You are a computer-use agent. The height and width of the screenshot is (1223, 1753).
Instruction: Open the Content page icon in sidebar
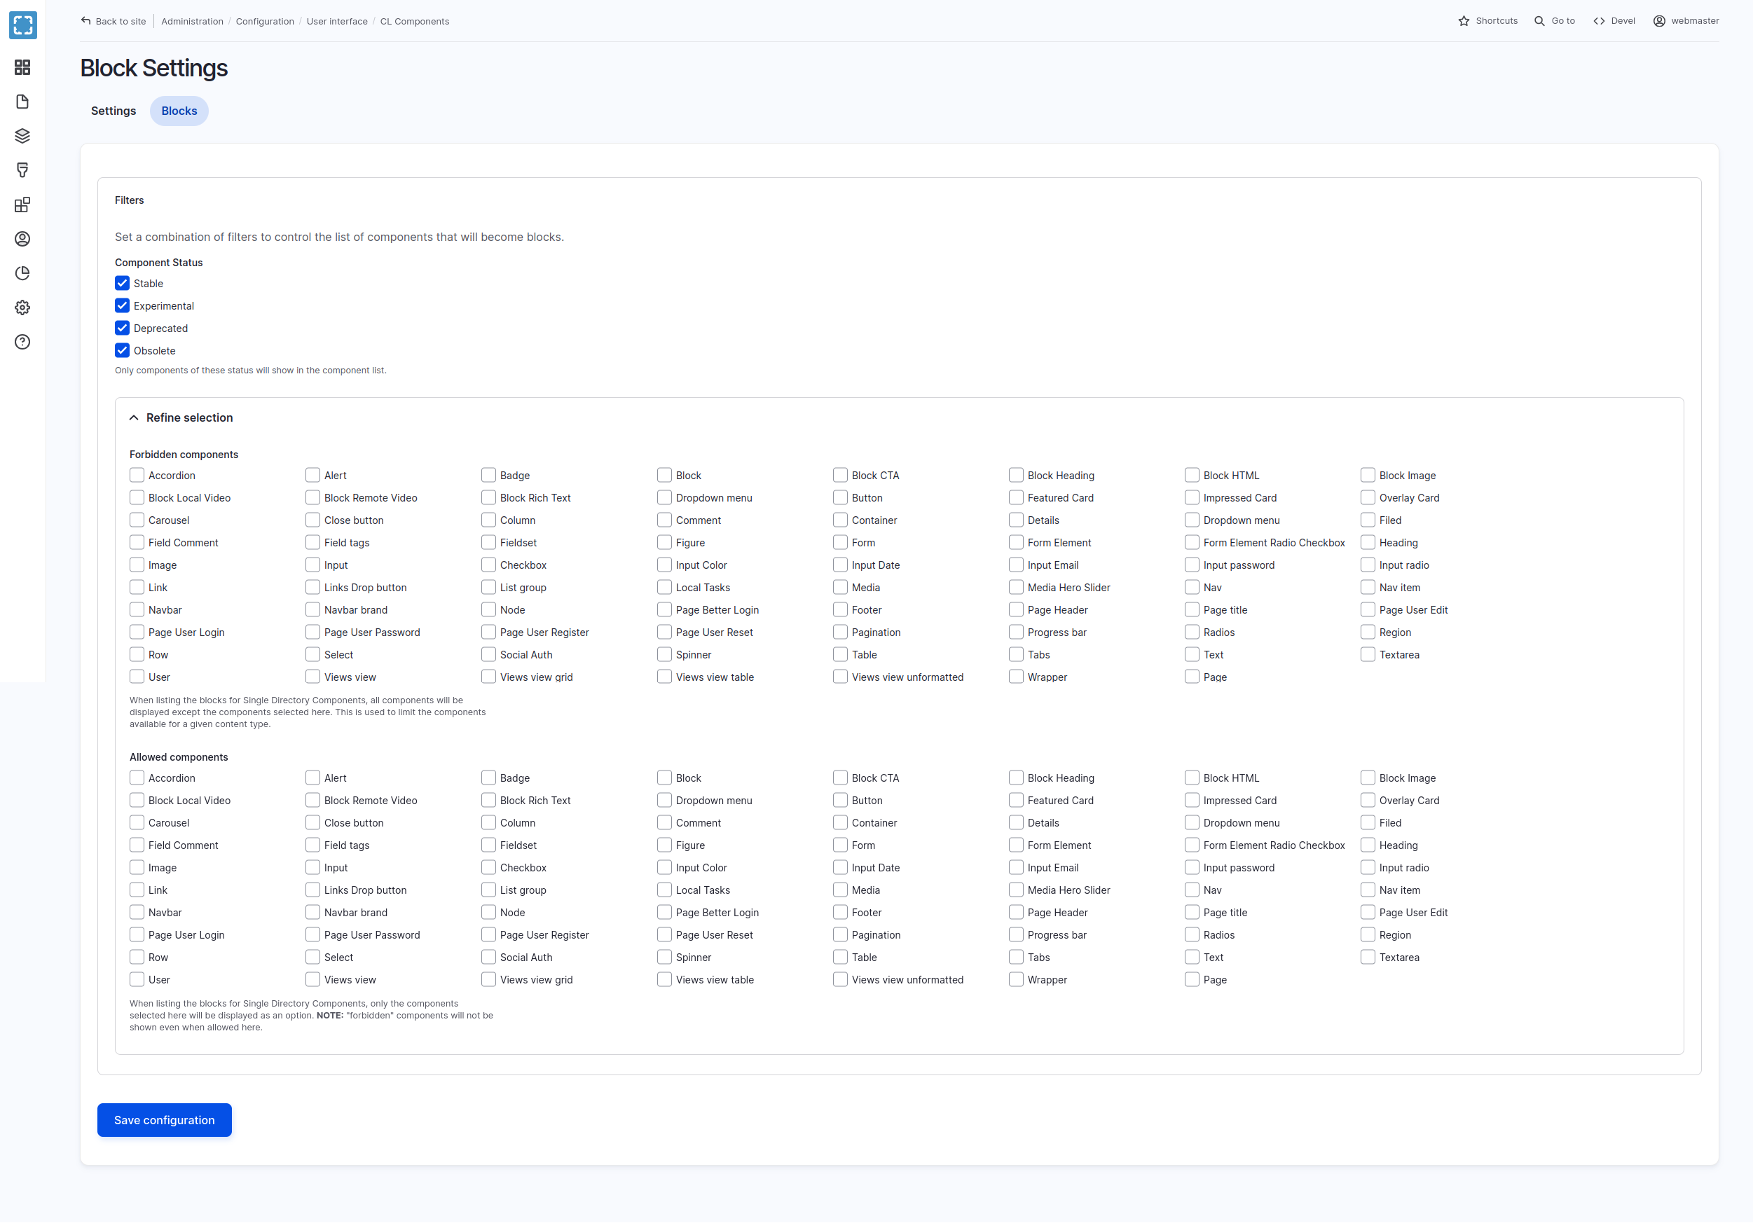pos(22,102)
